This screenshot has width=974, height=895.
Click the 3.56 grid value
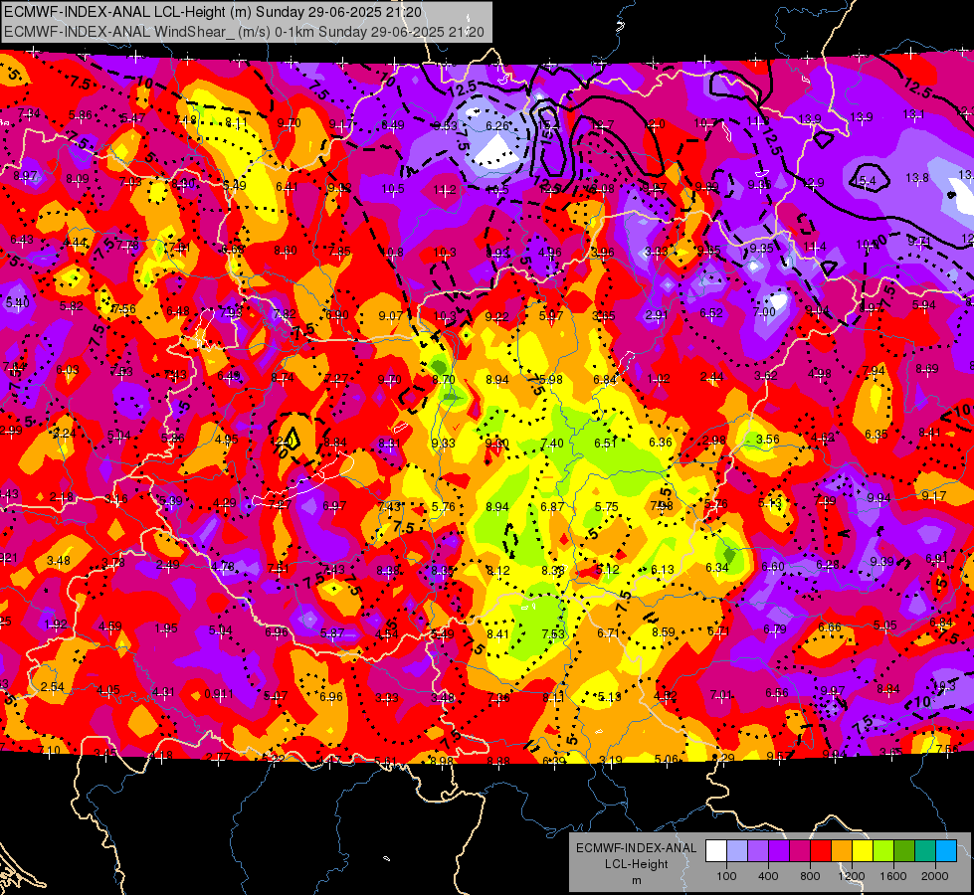point(768,439)
